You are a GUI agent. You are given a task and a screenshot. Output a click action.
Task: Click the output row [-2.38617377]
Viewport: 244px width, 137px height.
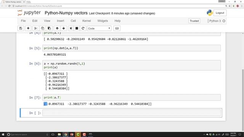[x=56, y=77]
